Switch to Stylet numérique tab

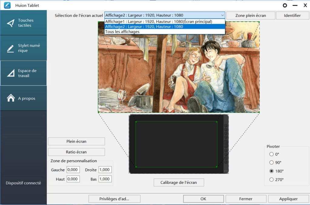tap(24, 48)
